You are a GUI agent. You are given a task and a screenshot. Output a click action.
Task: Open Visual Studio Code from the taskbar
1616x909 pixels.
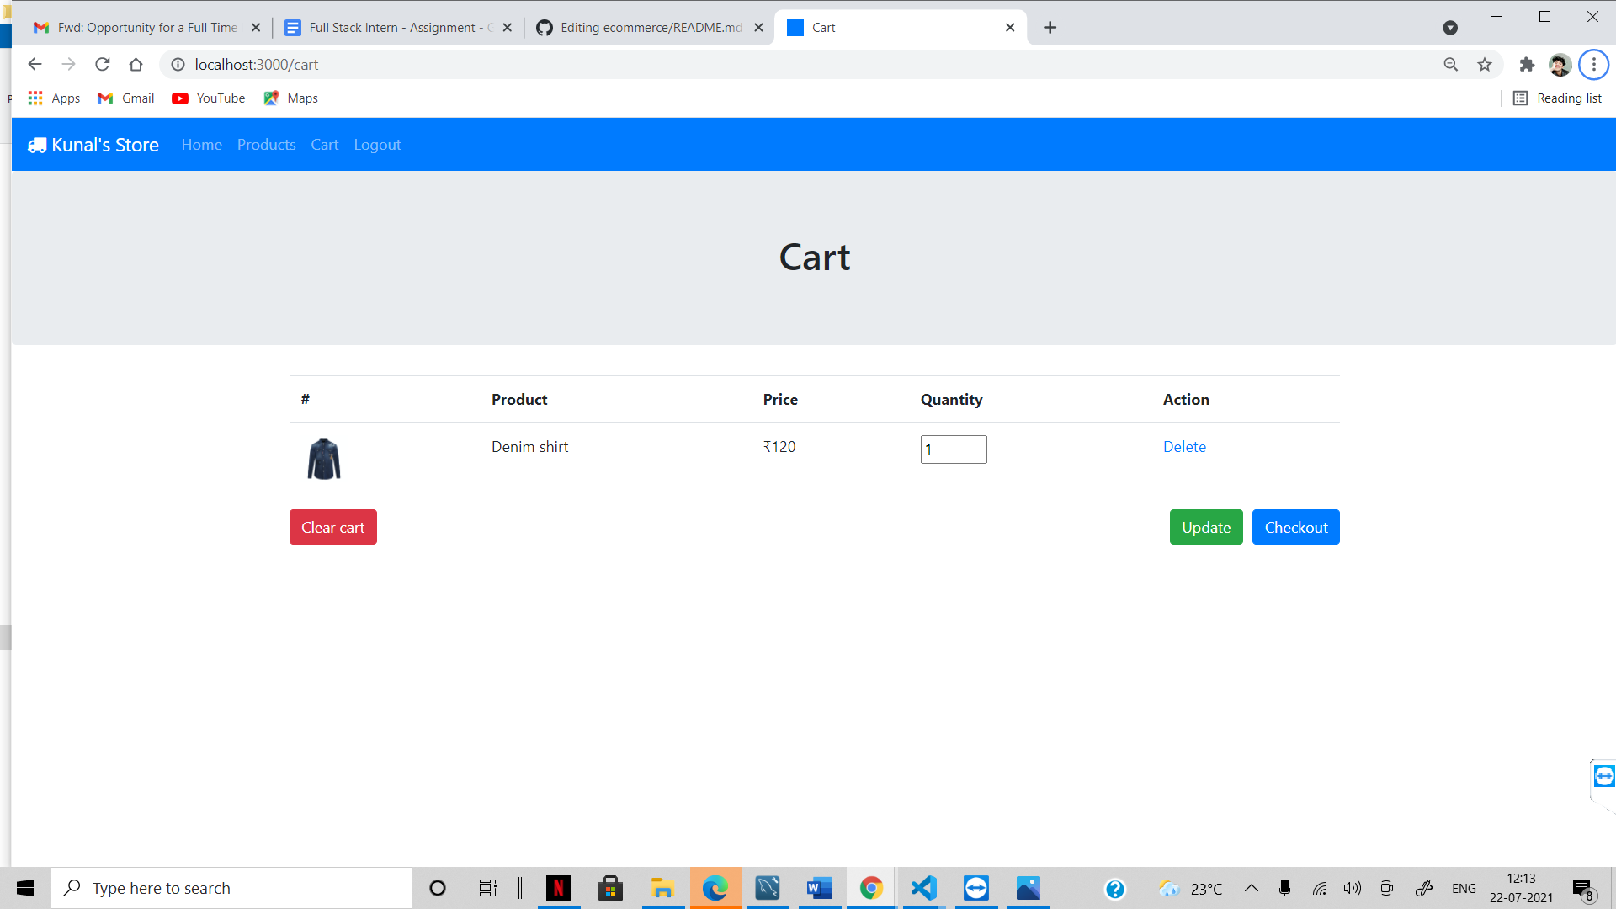coord(923,888)
